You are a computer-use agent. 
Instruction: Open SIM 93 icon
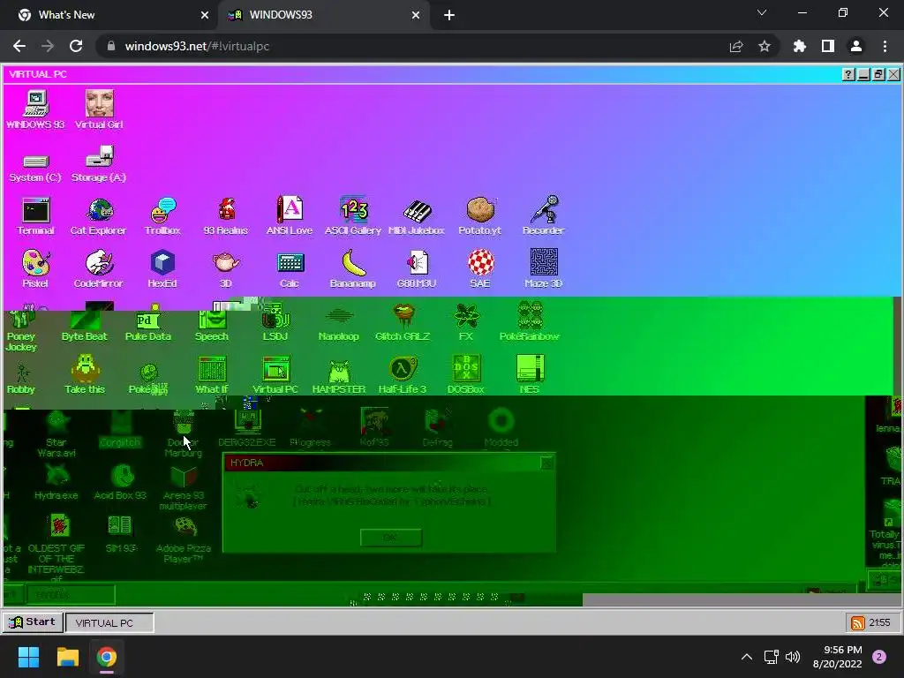click(x=120, y=534)
